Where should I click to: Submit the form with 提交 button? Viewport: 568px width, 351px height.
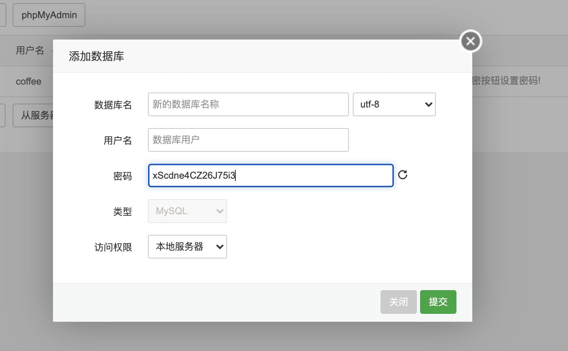coord(438,302)
